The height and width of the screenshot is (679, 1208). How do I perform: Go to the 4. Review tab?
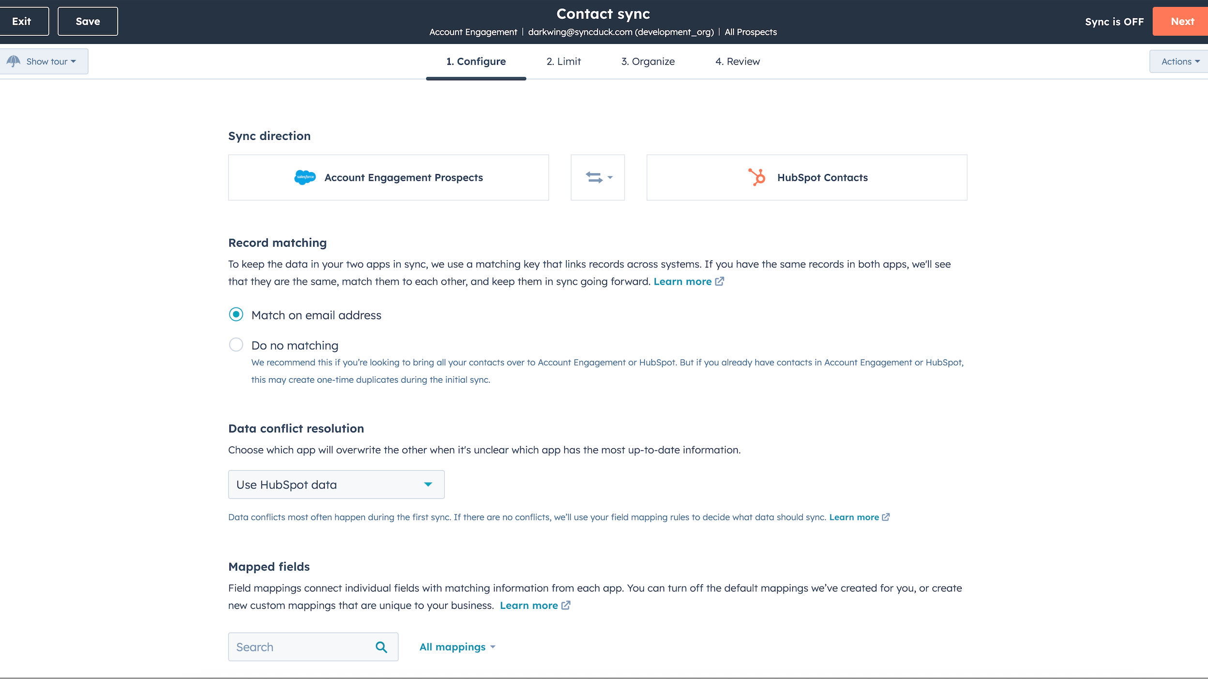(737, 61)
